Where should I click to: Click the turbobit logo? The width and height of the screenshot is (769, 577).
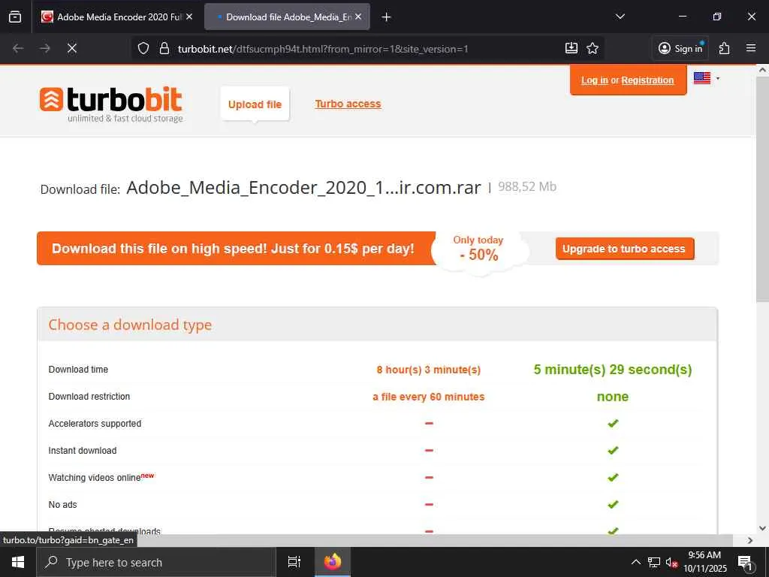point(111,104)
